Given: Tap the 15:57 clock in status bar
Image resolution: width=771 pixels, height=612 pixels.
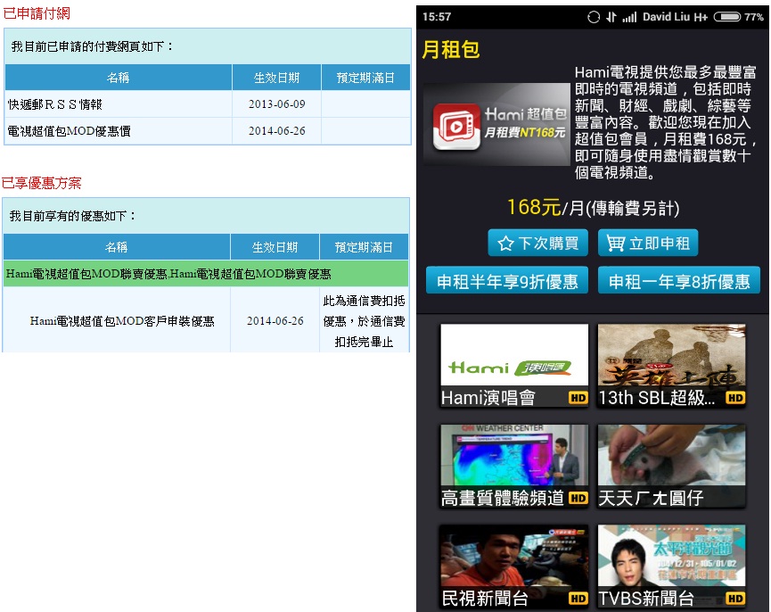Looking at the screenshot, I should tap(437, 17).
